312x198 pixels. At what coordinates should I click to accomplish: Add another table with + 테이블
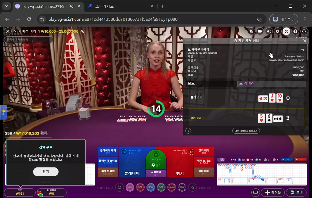273,192
